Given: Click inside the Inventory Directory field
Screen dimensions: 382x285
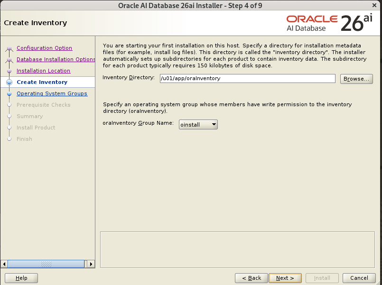Looking at the screenshot, I should click(x=247, y=78).
